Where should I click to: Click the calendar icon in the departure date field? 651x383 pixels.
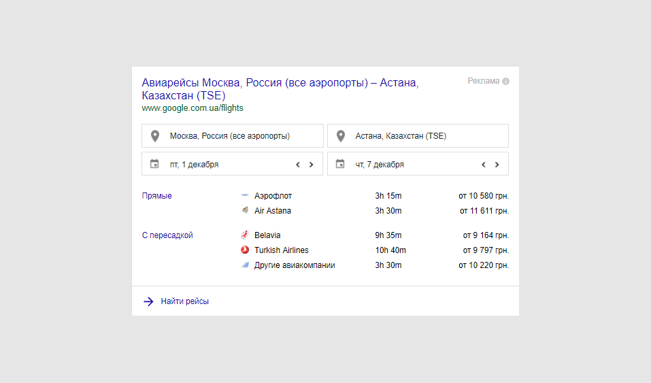[154, 164]
